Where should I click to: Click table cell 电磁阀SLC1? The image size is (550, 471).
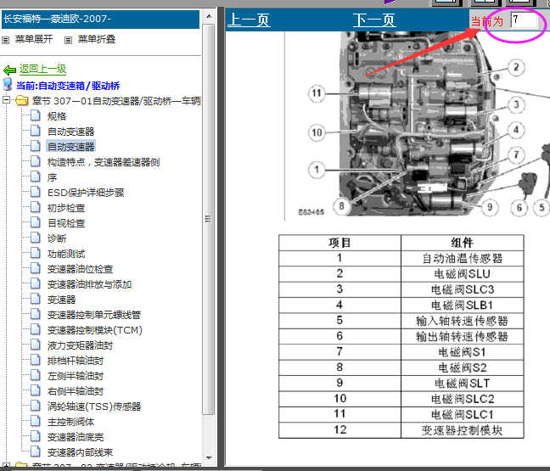click(x=462, y=414)
